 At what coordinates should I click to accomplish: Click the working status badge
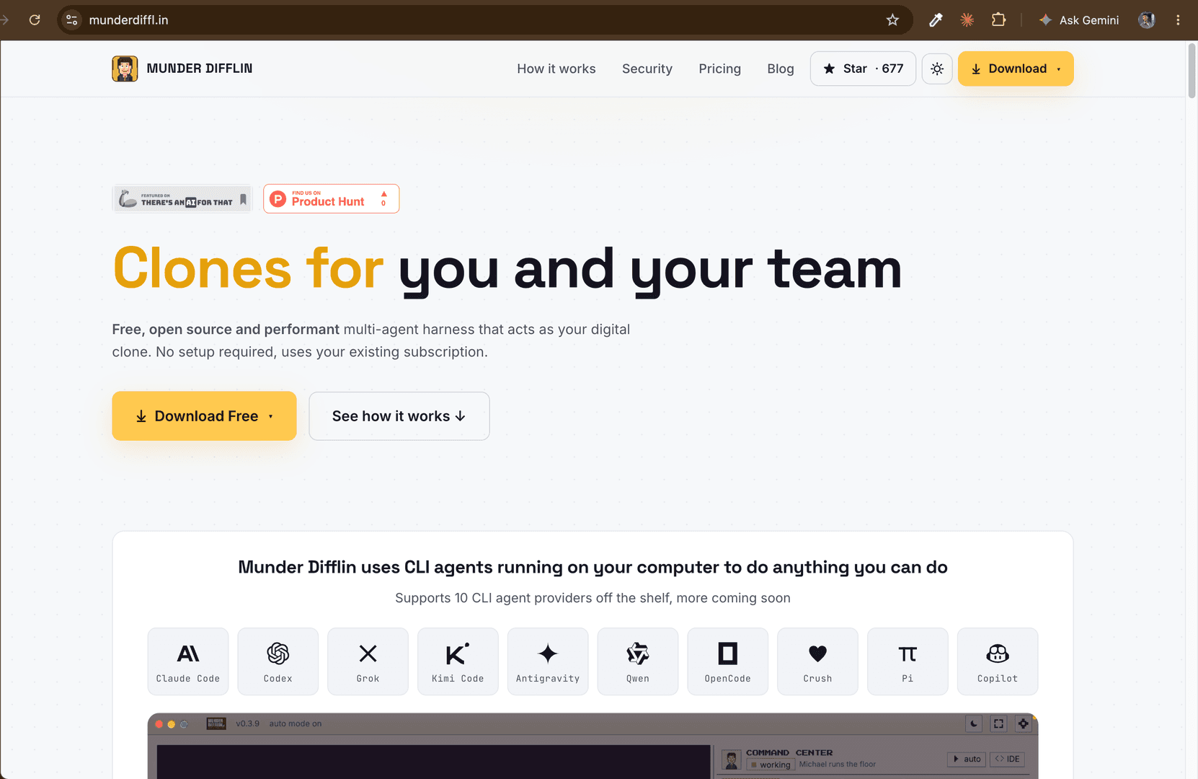[x=771, y=765]
